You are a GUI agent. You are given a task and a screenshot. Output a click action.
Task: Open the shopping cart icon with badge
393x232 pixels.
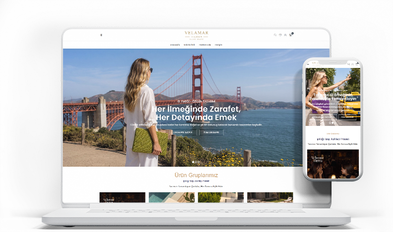[x=291, y=34]
